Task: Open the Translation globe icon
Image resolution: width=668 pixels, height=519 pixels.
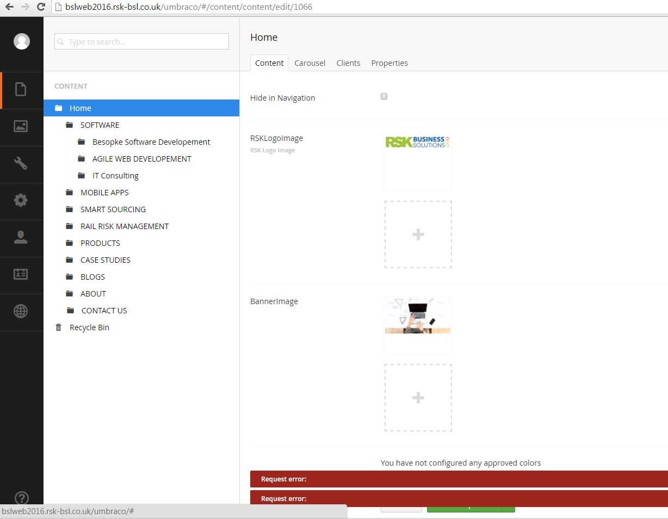Action: coord(21,311)
